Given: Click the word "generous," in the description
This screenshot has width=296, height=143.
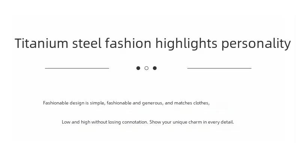Looking at the screenshot, I should pyautogui.click(x=153, y=103).
